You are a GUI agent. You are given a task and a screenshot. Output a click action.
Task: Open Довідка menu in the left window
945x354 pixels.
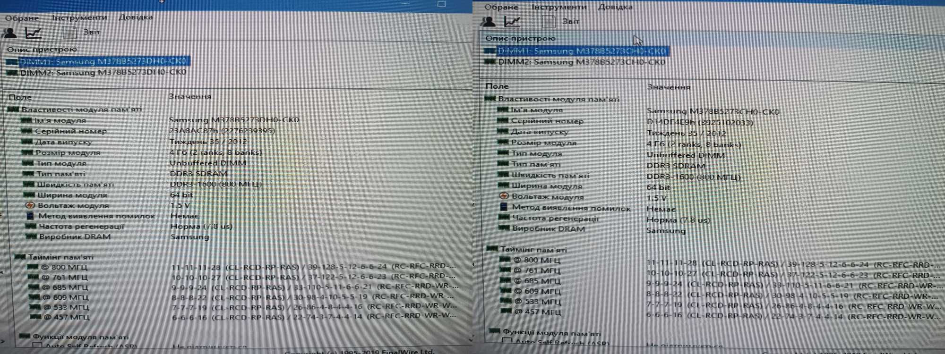[x=136, y=17]
